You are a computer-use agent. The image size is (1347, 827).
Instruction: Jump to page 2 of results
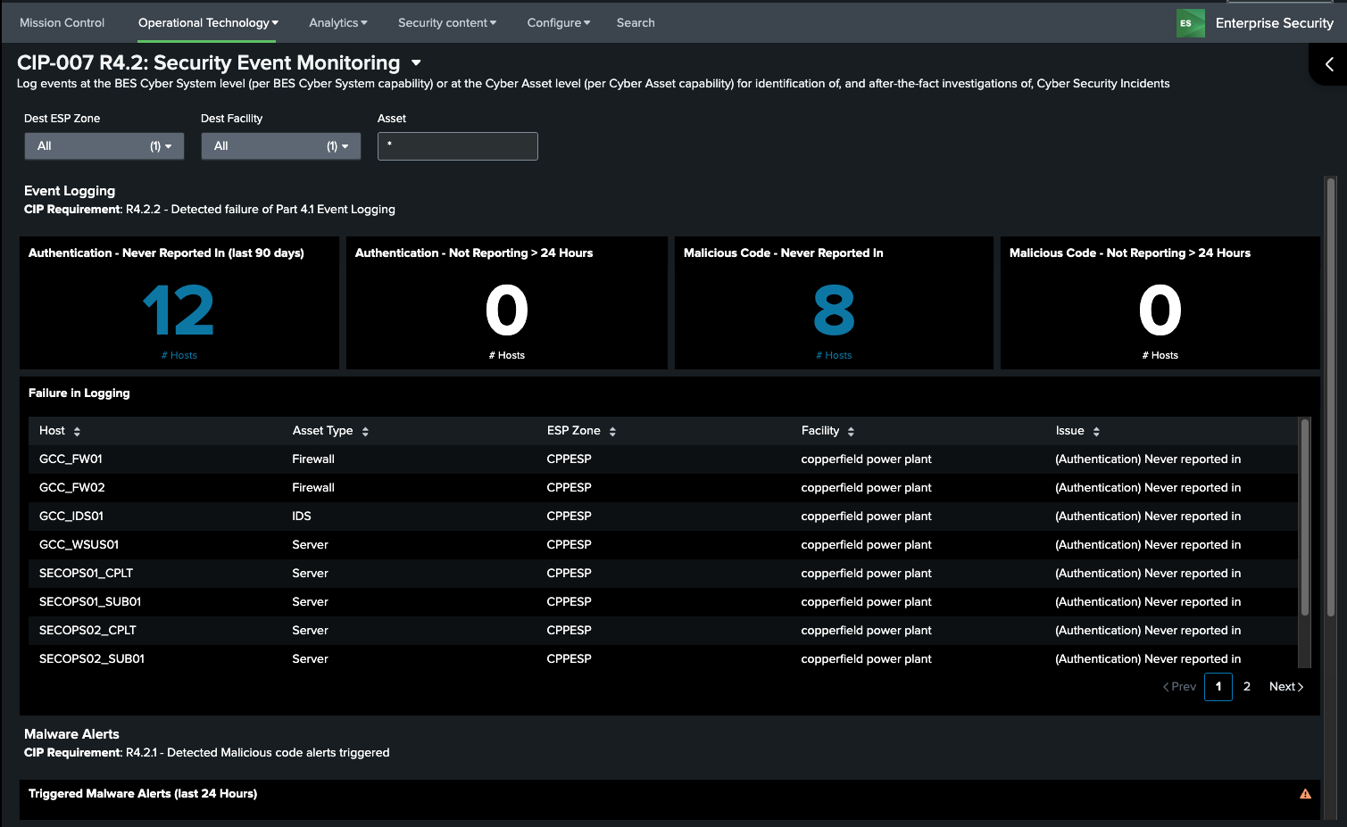click(x=1247, y=687)
